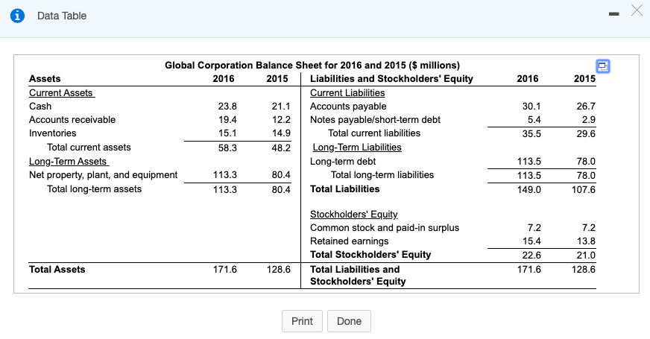Image resolution: width=650 pixels, height=339 pixels.
Task: Click the copy-table popup icon
Action: [x=603, y=66]
